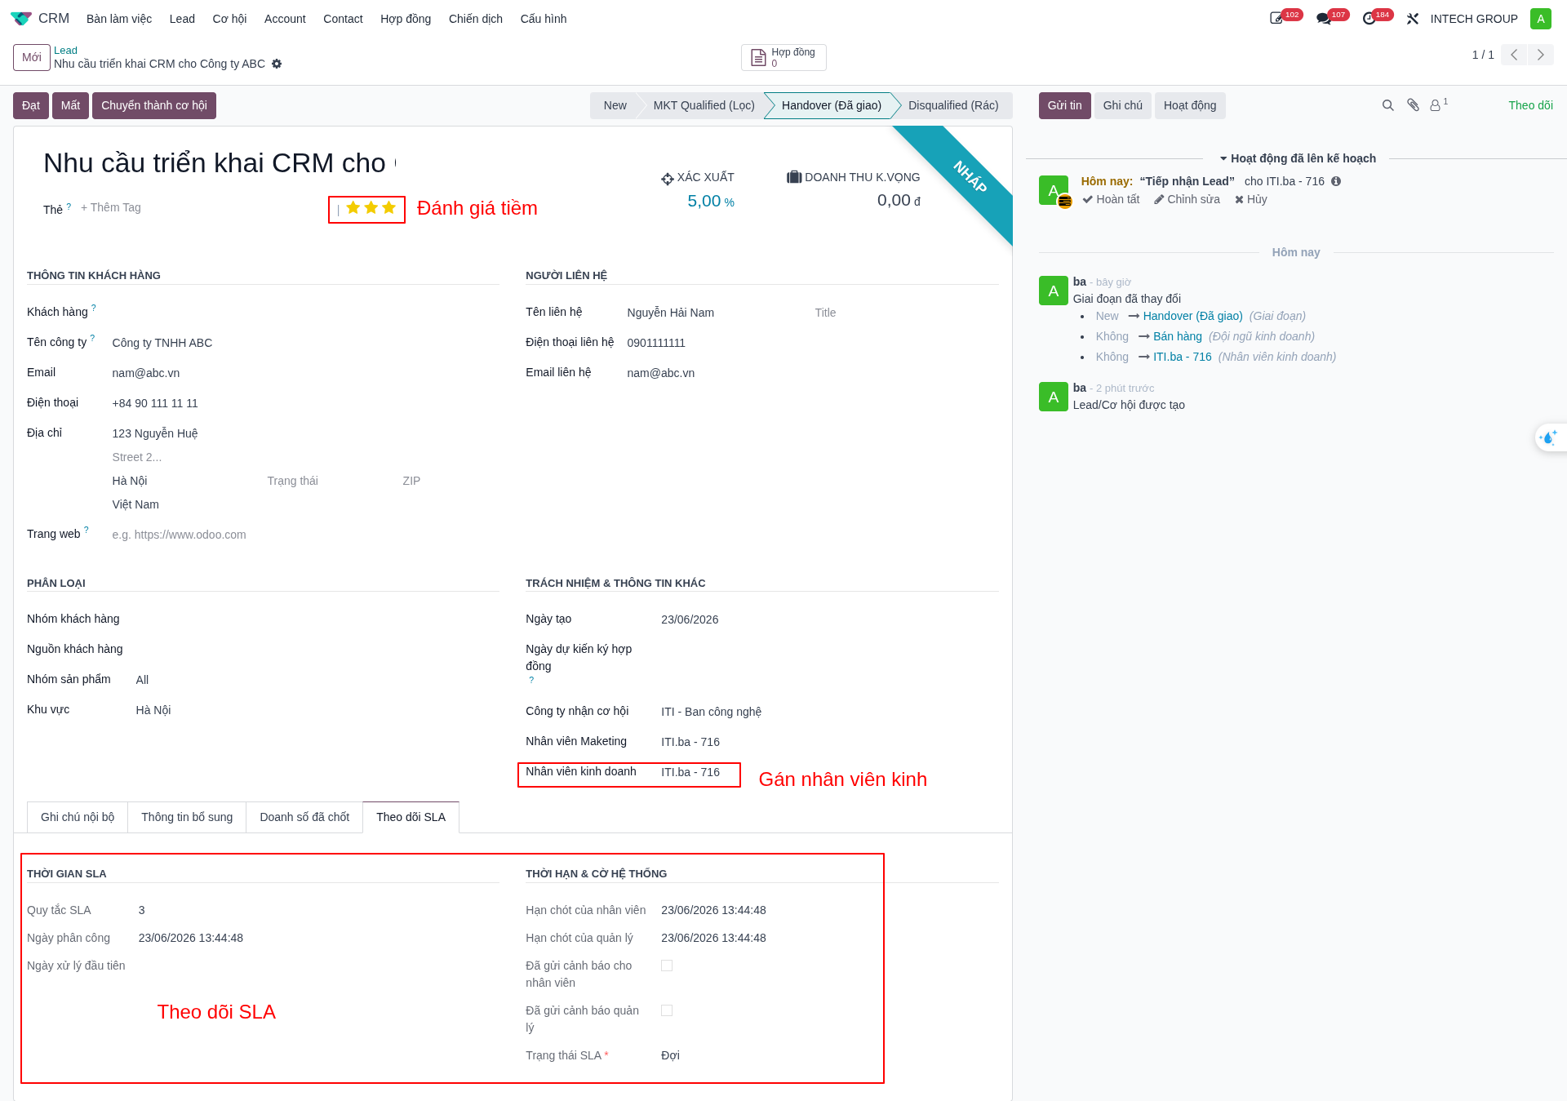
Task: Set stage to MKT Qualified (Lọc)
Action: pyautogui.click(x=704, y=105)
